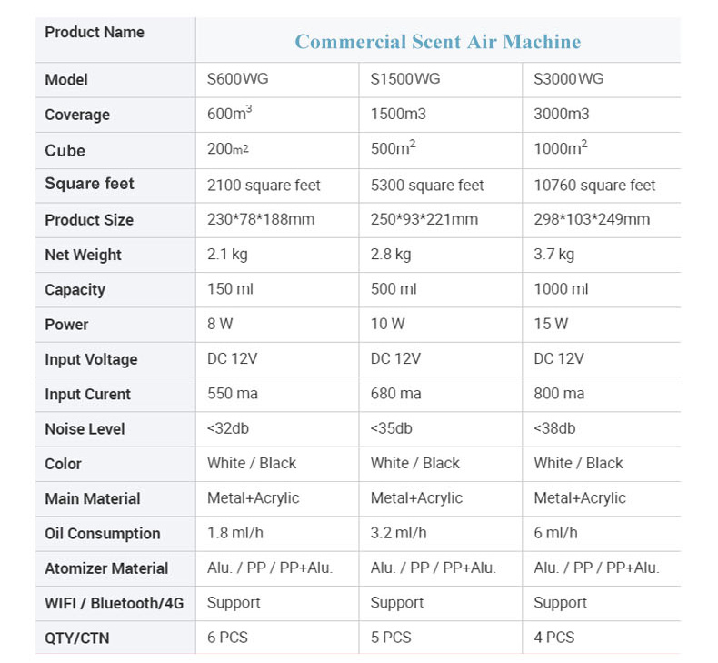The height and width of the screenshot is (663, 718).
Task: Click the 10760 square feet value
Action: 594,185
